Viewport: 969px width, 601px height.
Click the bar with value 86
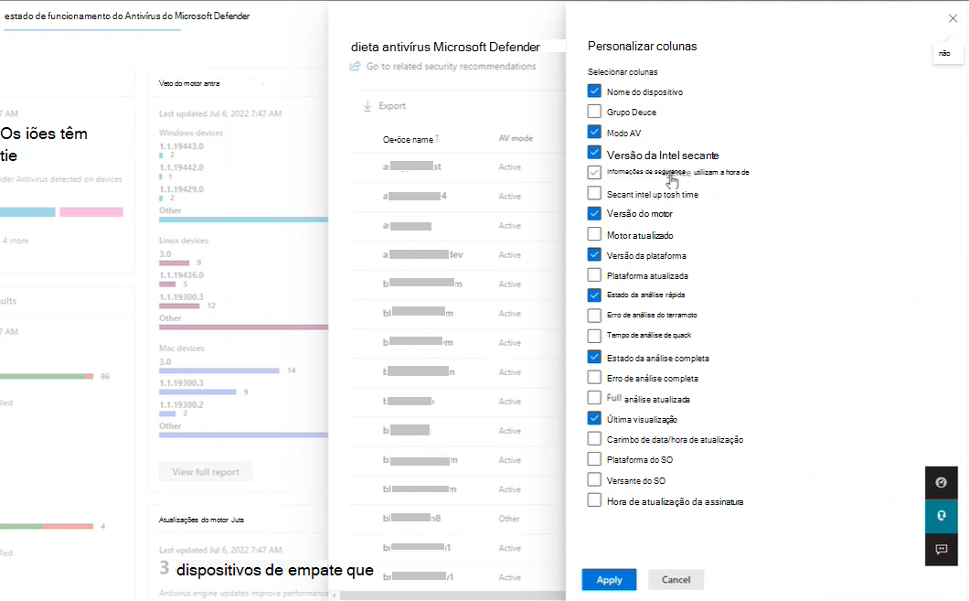point(47,376)
